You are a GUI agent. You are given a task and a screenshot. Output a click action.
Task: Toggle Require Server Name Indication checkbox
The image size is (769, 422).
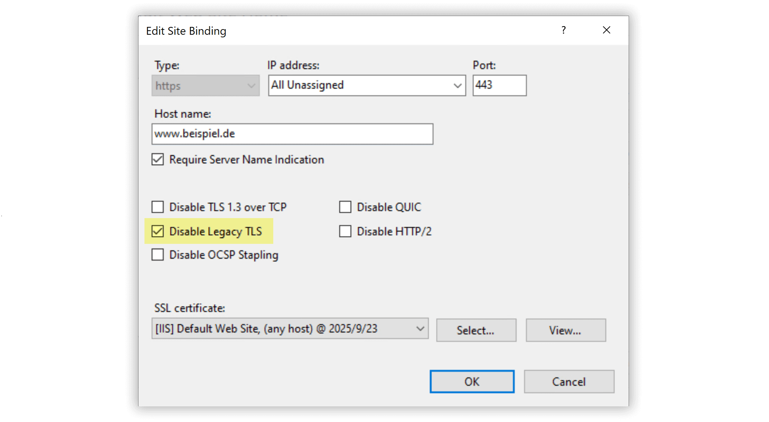(158, 159)
